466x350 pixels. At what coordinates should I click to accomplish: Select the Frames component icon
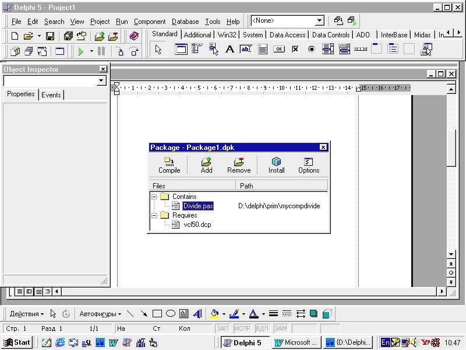pyautogui.click(x=181, y=49)
